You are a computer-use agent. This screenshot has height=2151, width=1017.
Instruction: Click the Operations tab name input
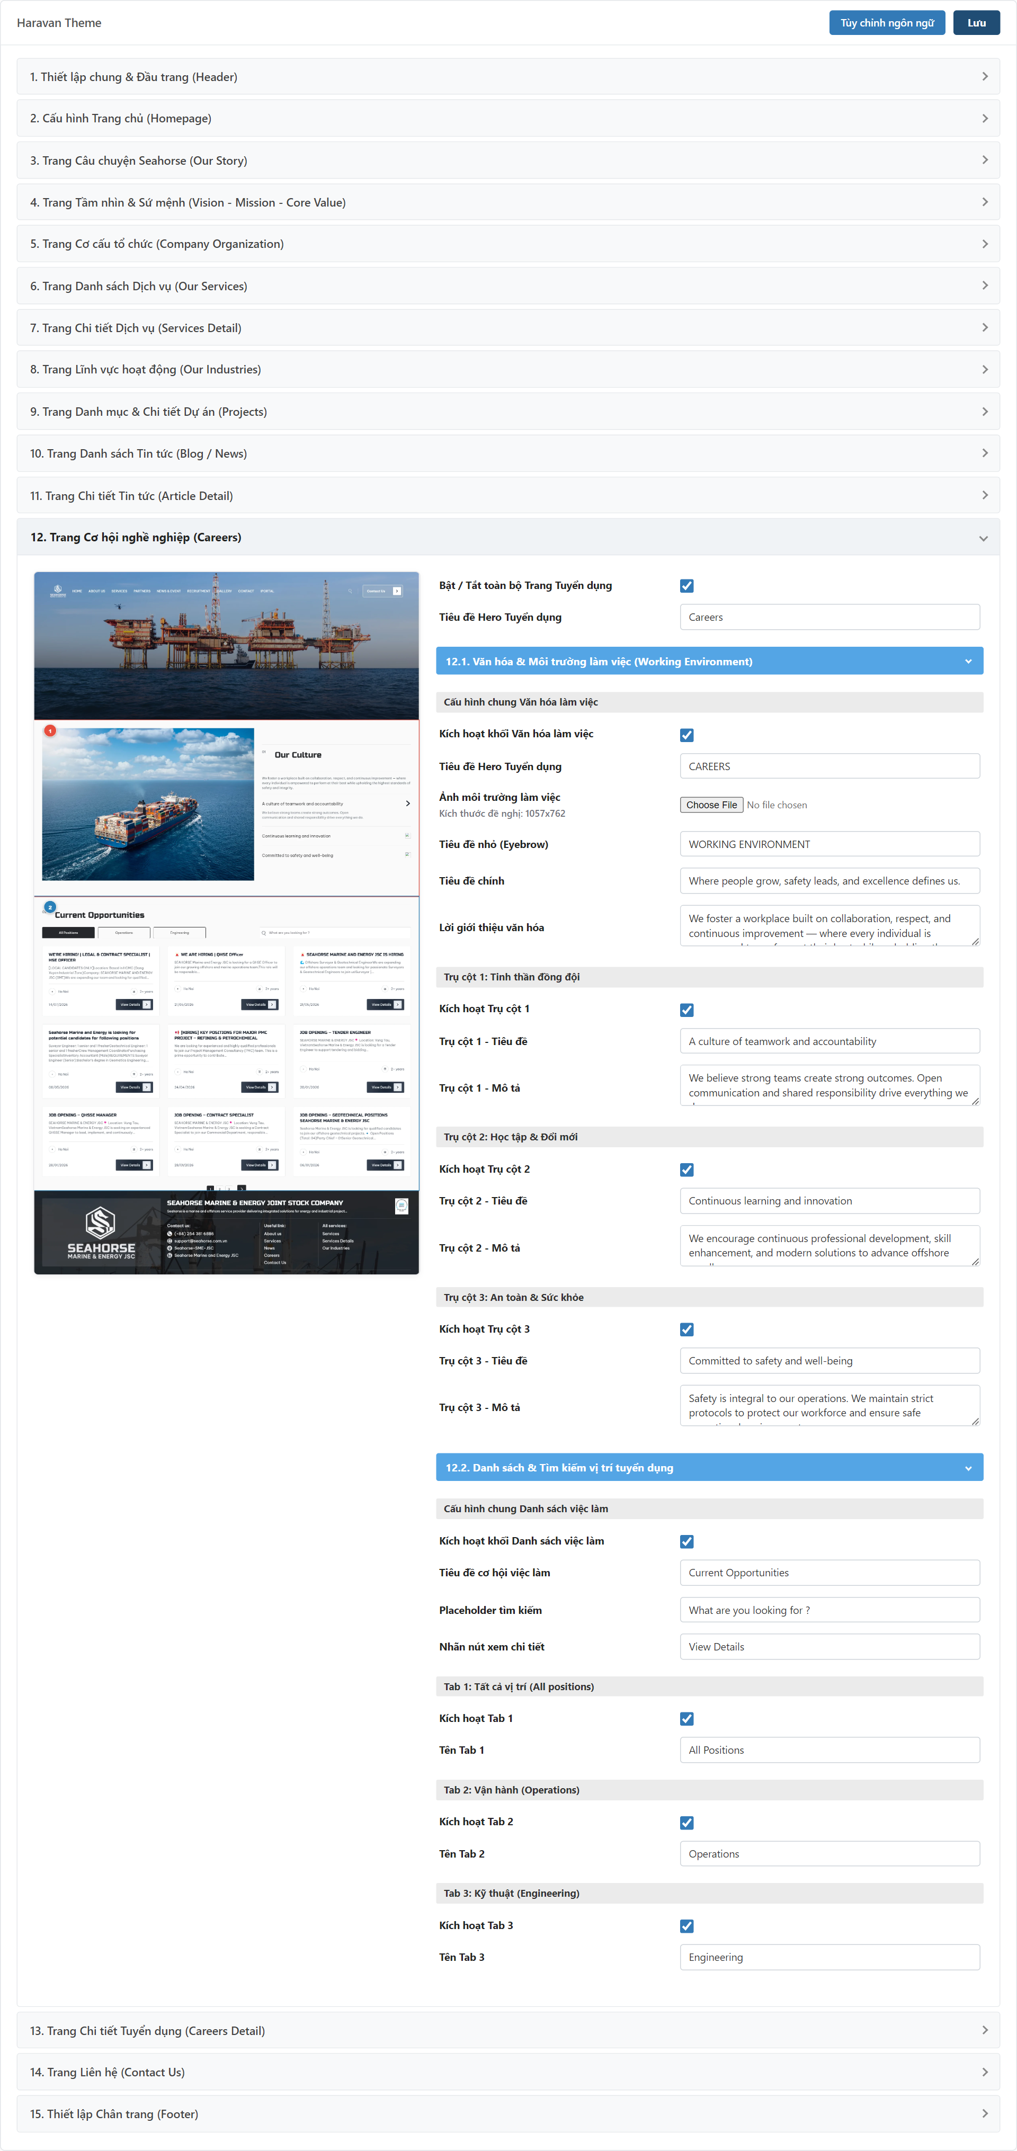coord(829,1854)
